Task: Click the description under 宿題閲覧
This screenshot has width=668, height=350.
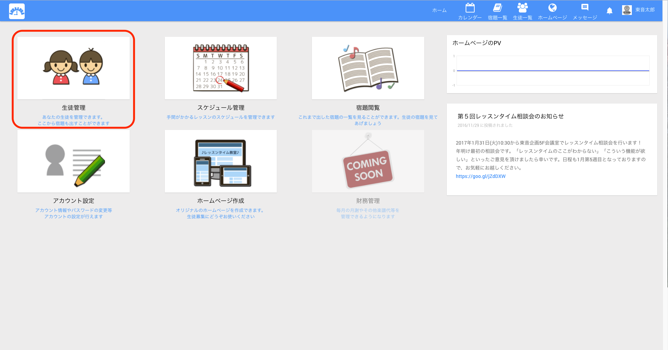Action: pyautogui.click(x=368, y=120)
